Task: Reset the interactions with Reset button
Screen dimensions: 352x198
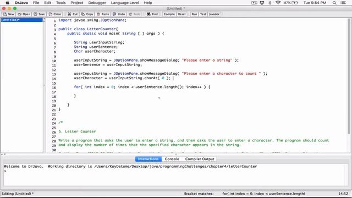Action: click(182, 14)
